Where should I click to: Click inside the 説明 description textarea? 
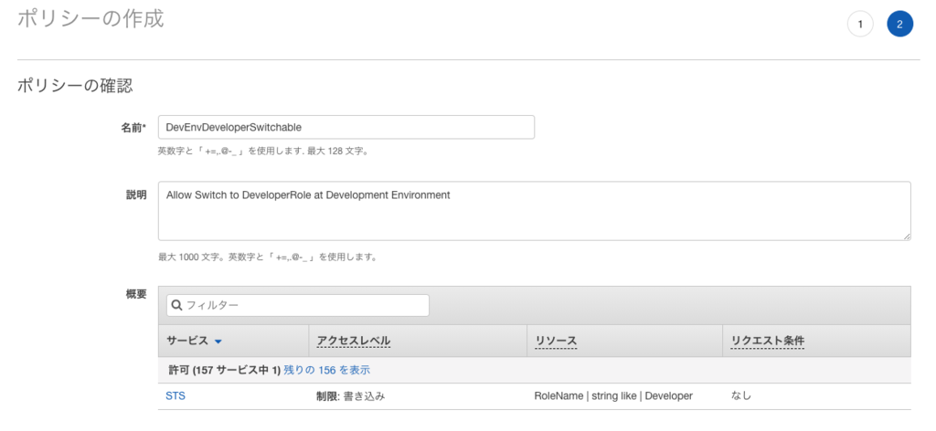click(x=534, y=211)
